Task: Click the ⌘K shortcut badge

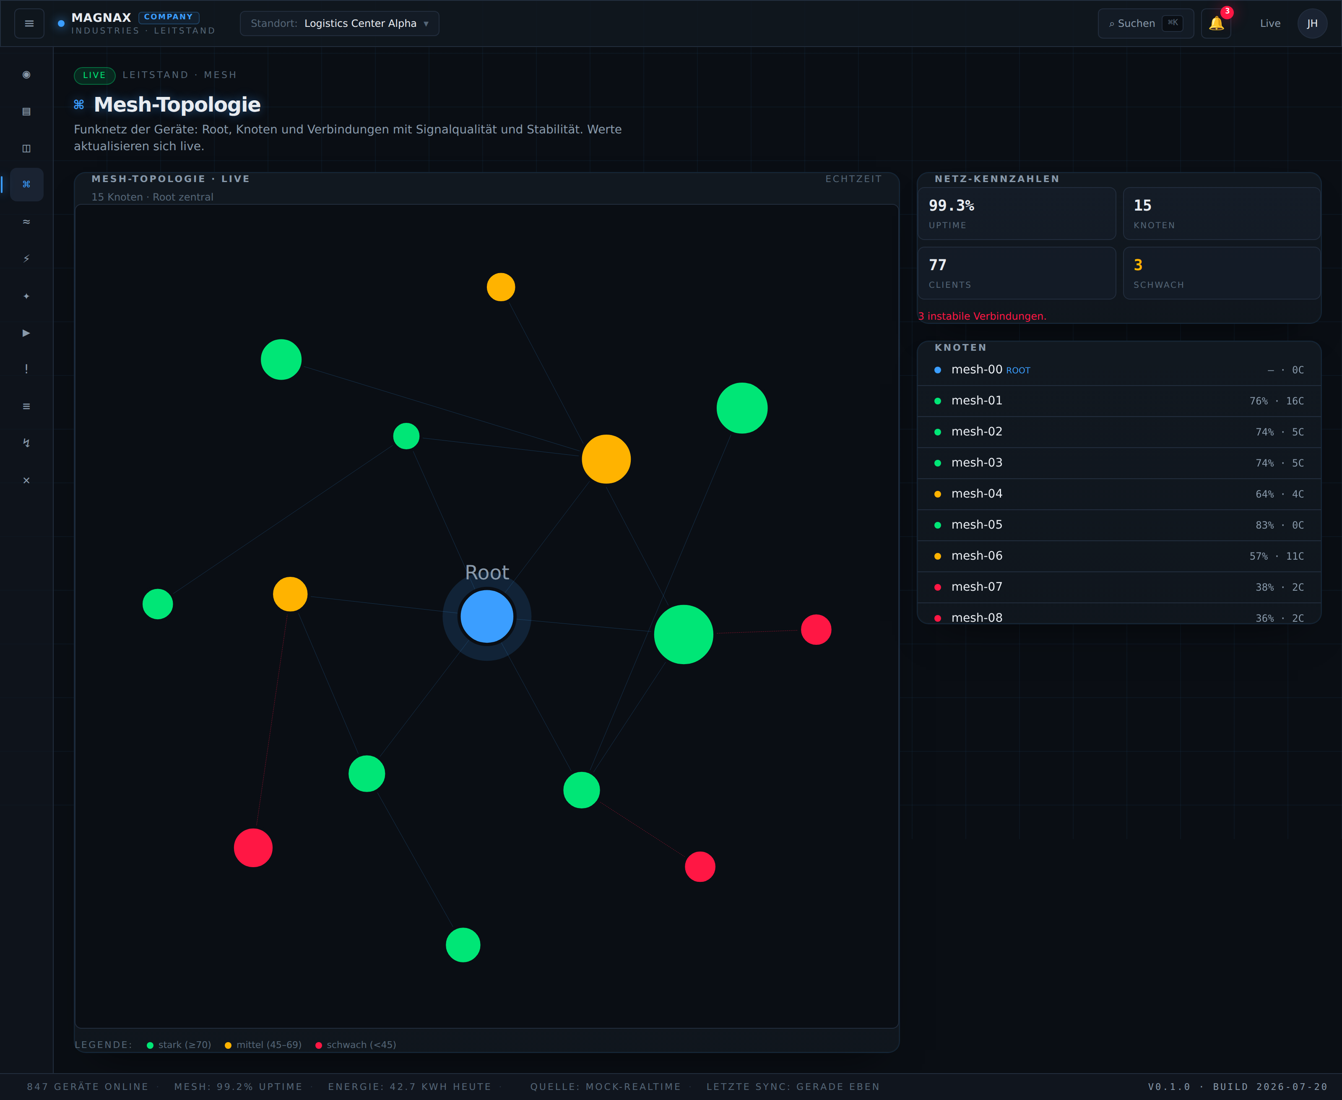Action: [x=1172, y=23]
